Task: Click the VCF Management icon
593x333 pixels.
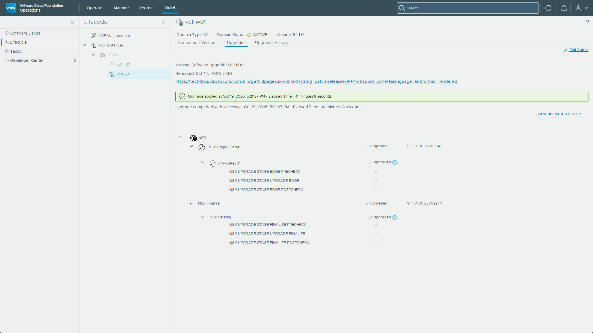Action: click(x=94, y=35)
